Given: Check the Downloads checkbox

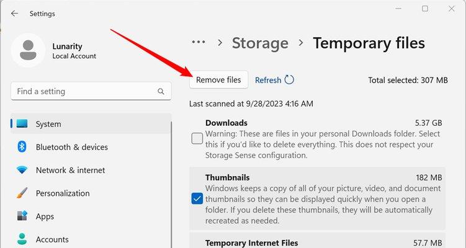Looking at the screenshot, I should 197,138.
